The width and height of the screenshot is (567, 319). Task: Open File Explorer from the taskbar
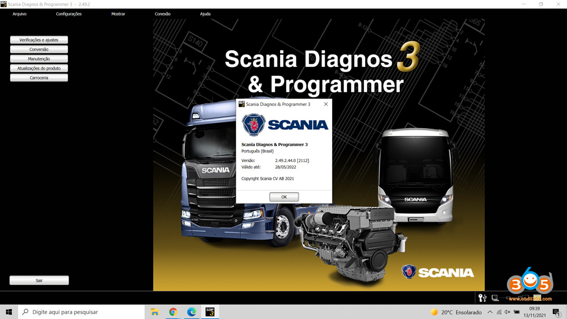154,312
